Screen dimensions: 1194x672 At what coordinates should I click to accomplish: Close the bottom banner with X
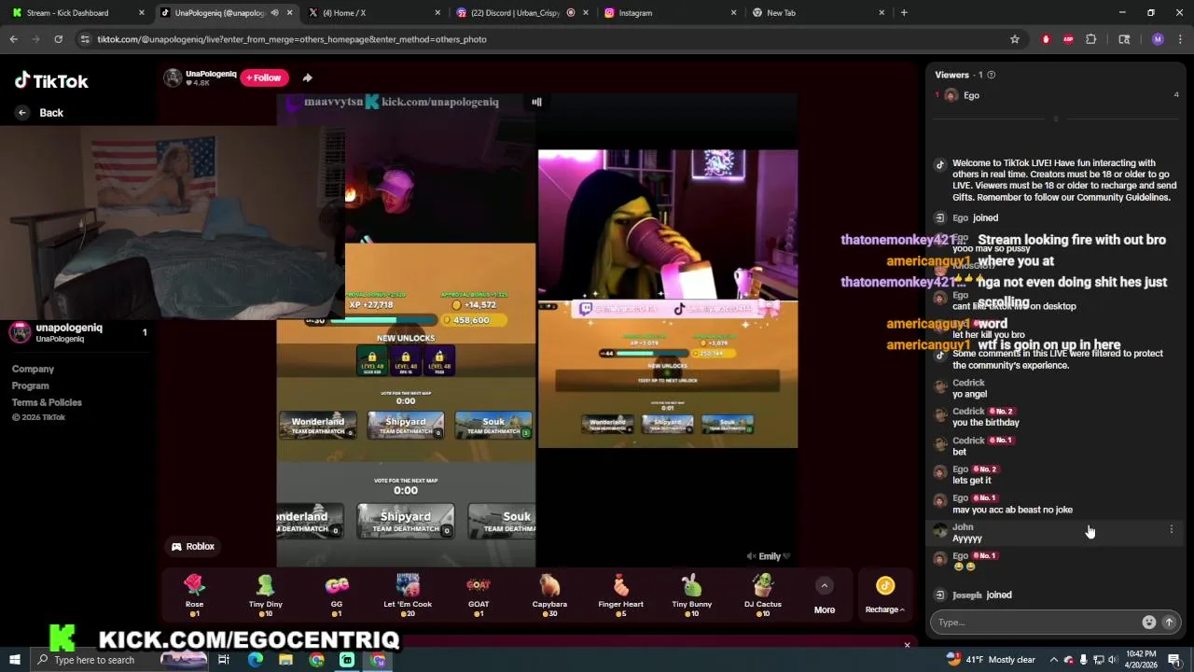pos(907,645)
